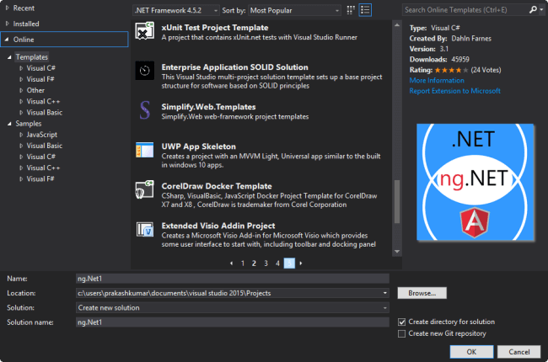
Task: Switch to small icons grid view
Action: (x=351, y=10)
